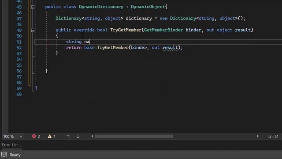Image resolution: width=282 pixels, height=159 pixels.
Task: Go to next issue with down arrow
Action: click(78, 136)
